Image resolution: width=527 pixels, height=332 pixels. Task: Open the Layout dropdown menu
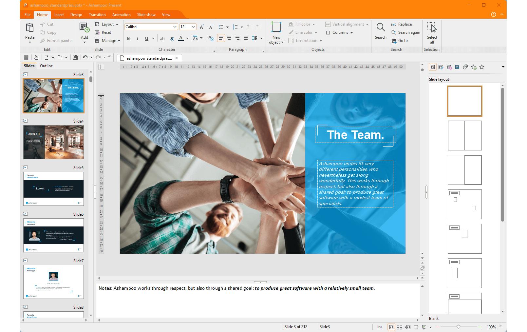(107, 24)
